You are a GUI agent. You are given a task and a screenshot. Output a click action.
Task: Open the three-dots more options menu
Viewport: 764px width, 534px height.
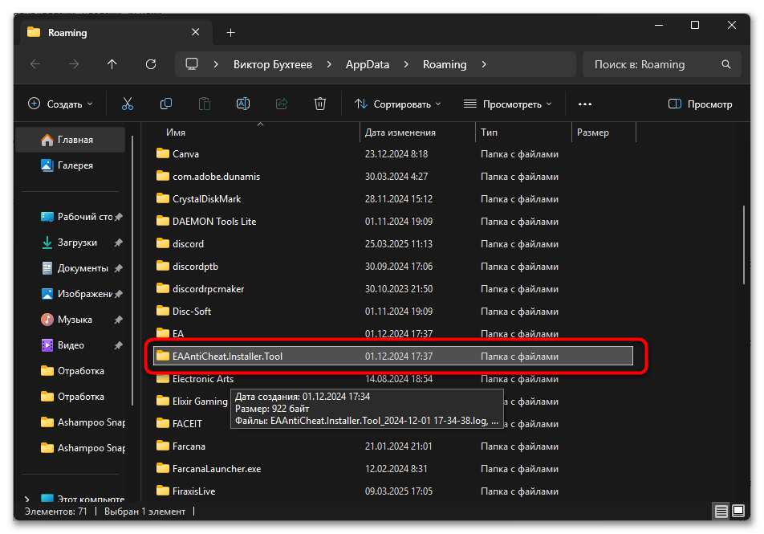(x=585, y=104)
